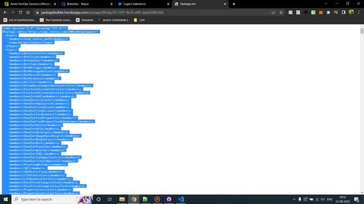Open the Unsolved bookmark
The width and height of the screenshot is (364, 204).
pyautogui.click(x=85, y=20)
